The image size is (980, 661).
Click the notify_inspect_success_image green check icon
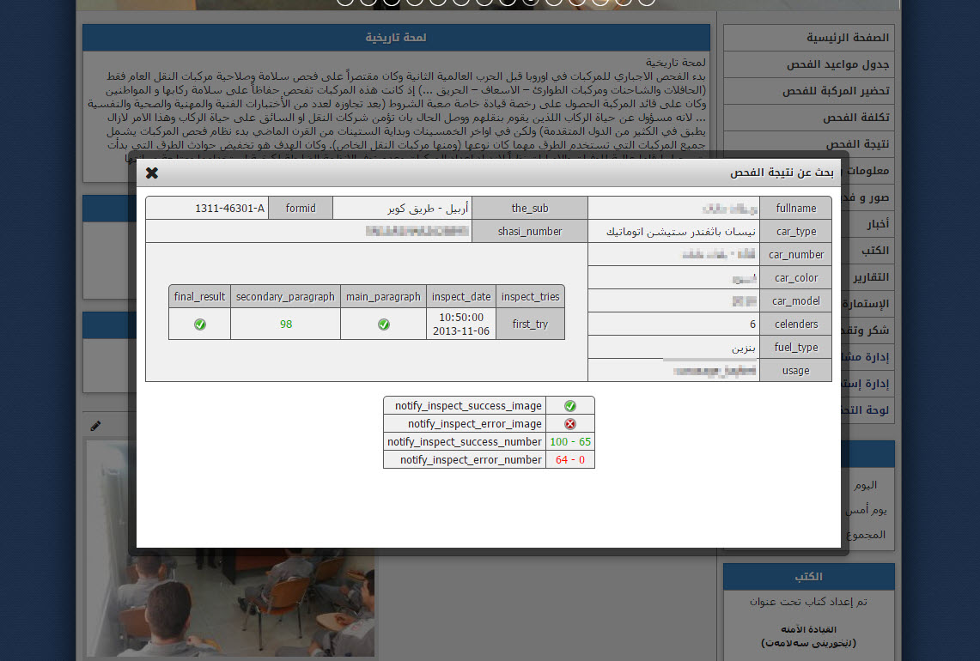pos(570,406)
